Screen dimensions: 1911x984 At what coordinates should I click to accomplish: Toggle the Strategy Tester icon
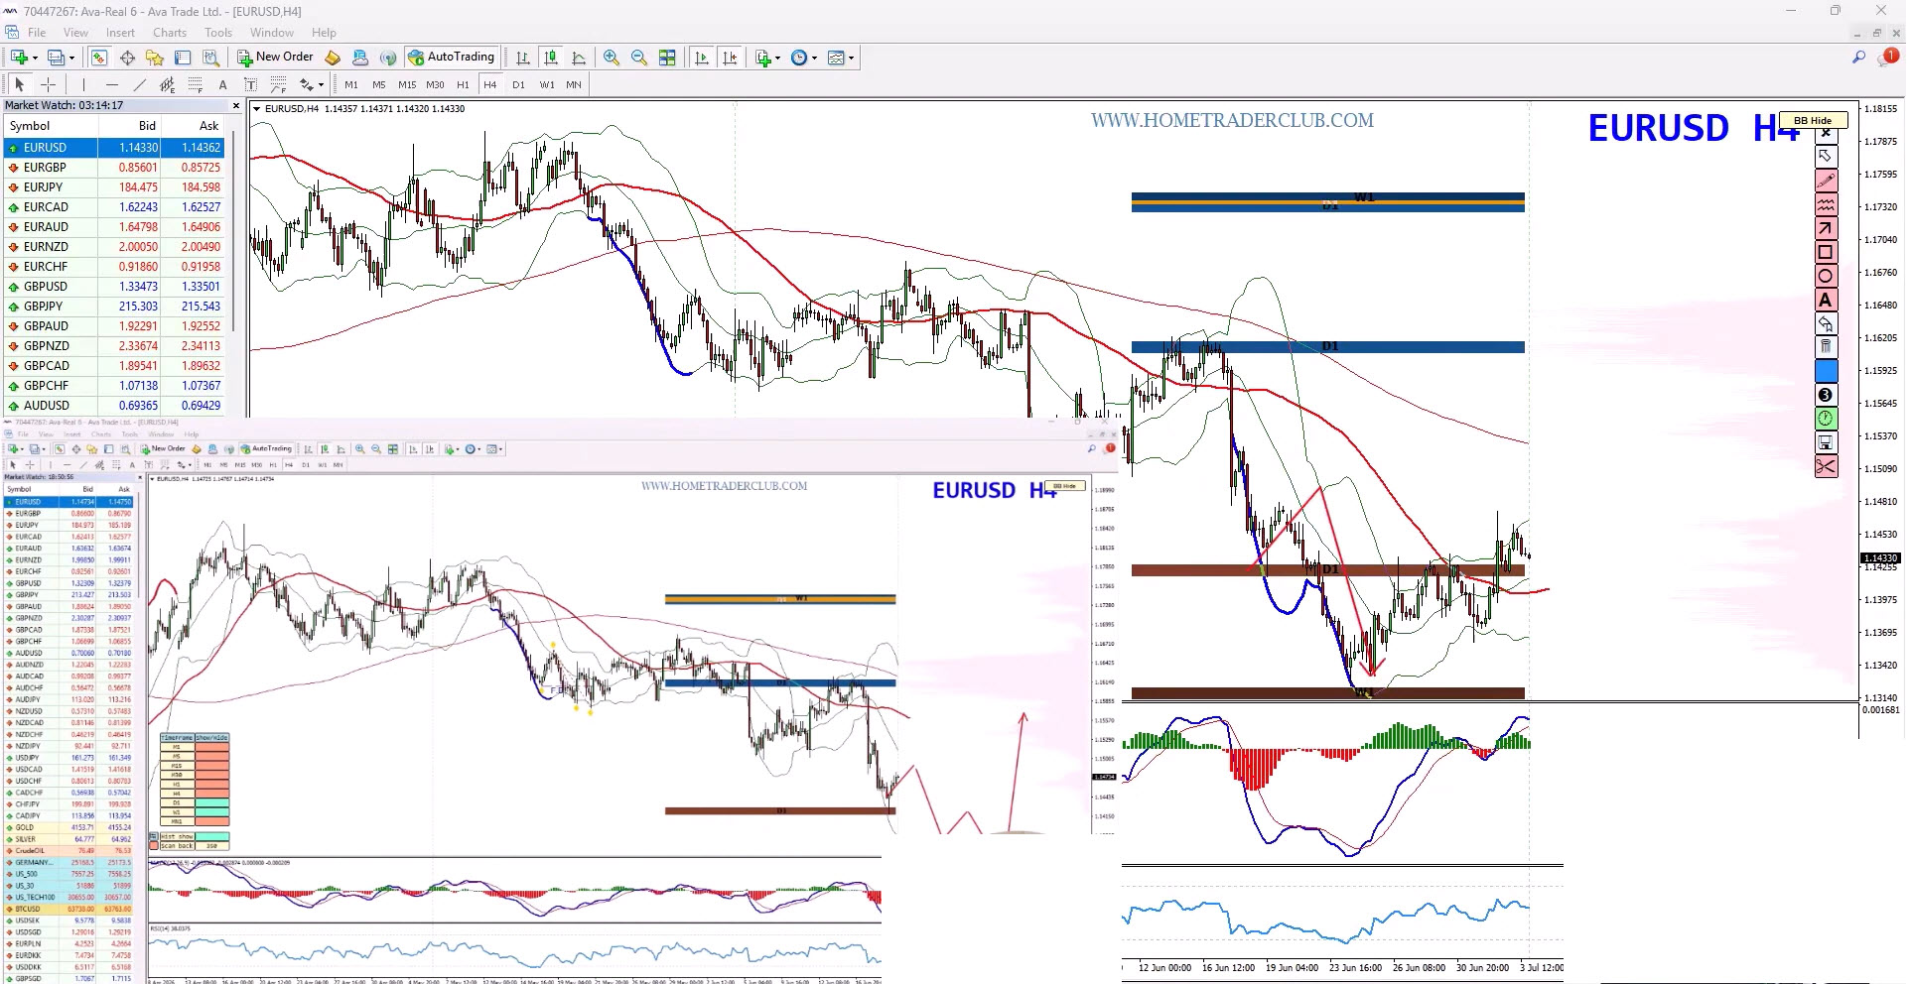(210, 58)
